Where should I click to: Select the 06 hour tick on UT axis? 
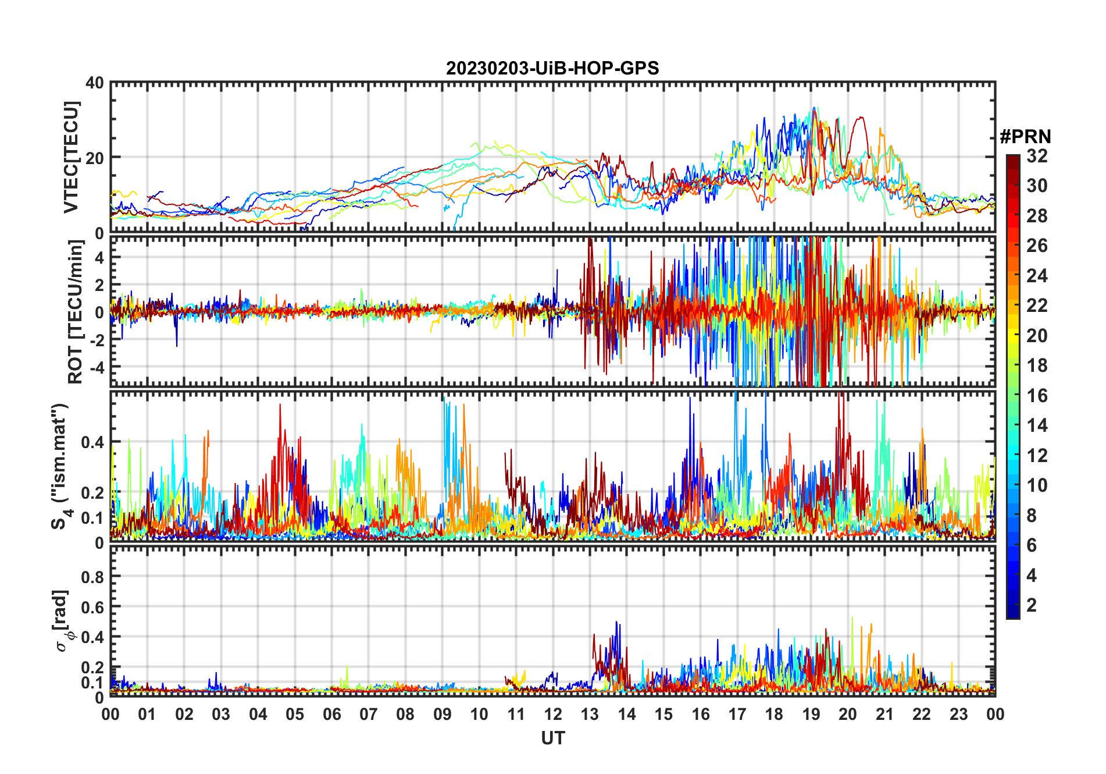pos(332,714)
